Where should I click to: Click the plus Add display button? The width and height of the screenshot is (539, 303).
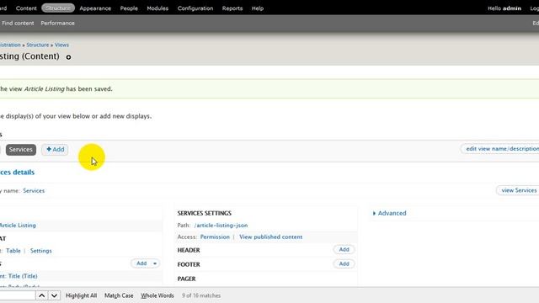pos(55,150)
